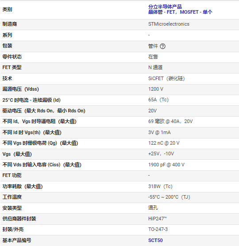
Task: Select the STMicroelectronics manufacturer value
Action: (169, 24)
